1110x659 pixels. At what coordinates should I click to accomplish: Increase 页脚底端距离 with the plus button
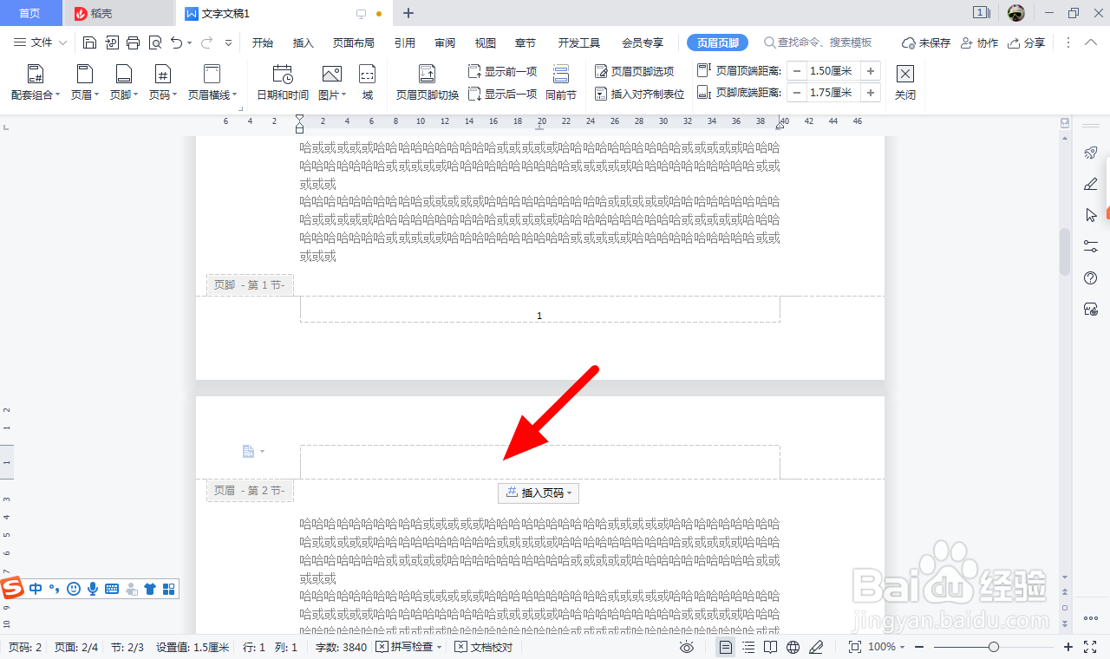[872, 93]
